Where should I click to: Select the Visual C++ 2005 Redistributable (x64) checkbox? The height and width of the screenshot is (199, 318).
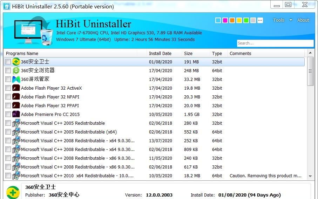[x=8, y=132]
